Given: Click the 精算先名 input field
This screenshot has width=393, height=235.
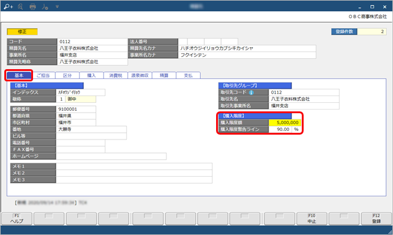Looking at the screenshot, I should (92, 48).
